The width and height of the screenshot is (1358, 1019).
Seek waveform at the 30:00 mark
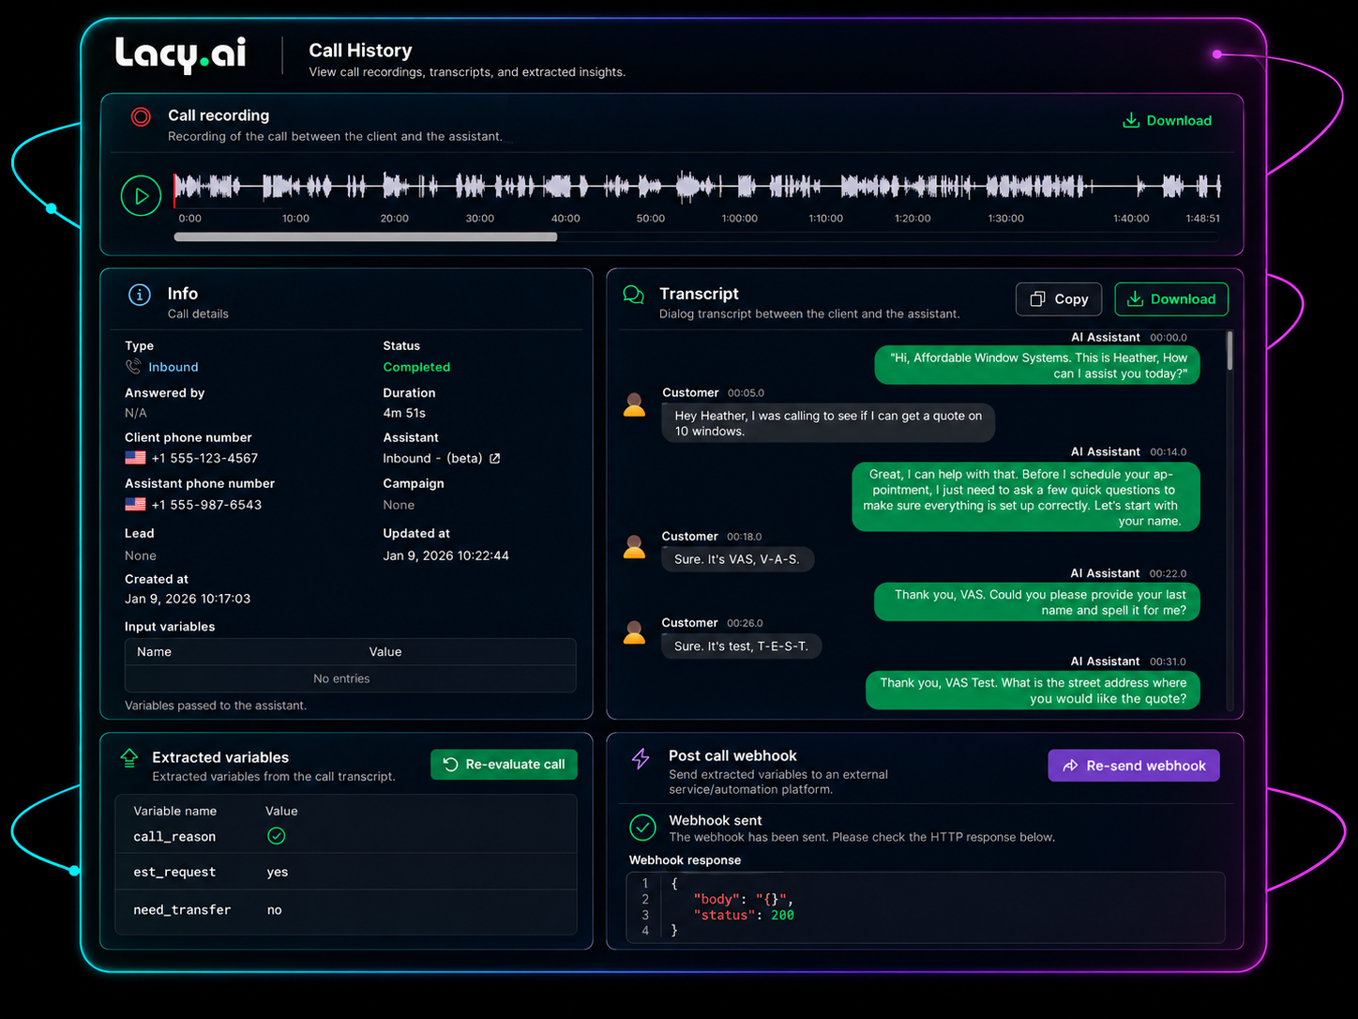479,187
